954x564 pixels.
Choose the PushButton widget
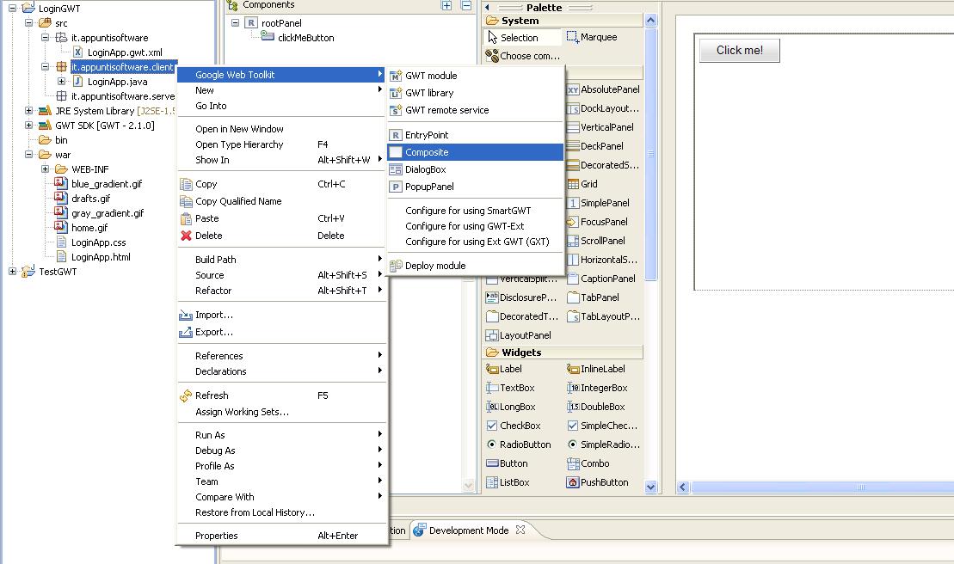598,482
